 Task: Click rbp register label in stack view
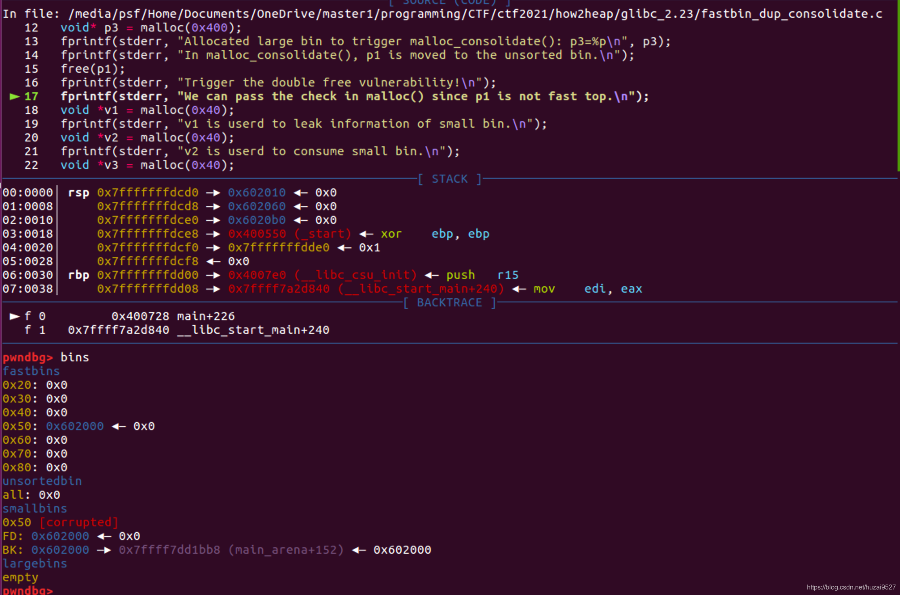78,275
